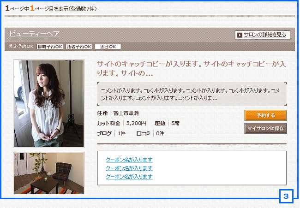Viewport: 300px width, 208px height.
Task: Click the ネット予約OK label
Action: [21, 47]
